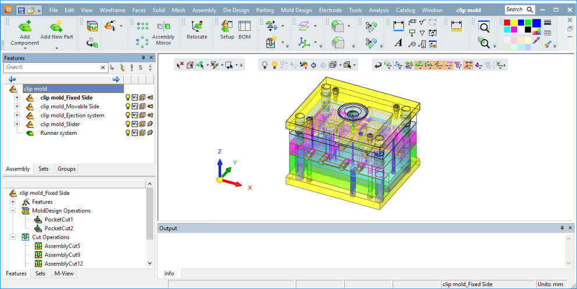
Task: Click the rectangular pattern of components icon
Action: (x=143, y=26)
